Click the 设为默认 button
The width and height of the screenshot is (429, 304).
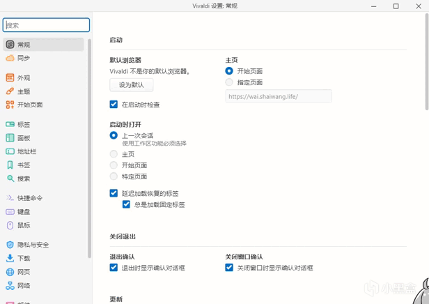coord(131,85)
